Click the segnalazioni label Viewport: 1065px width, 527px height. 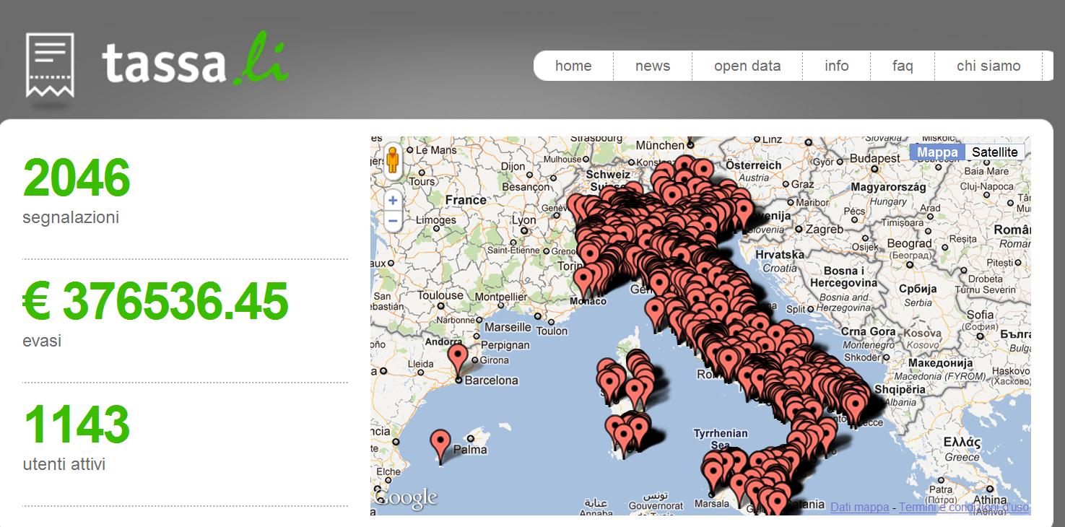point(71,217)
